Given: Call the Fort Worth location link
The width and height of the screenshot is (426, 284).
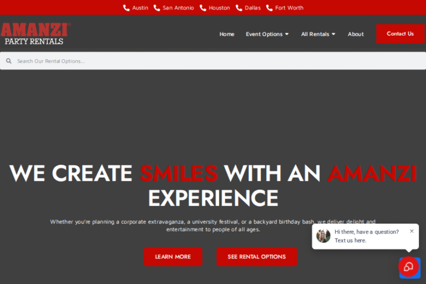Looking at the screenshot, I should (x=289, y=8).
